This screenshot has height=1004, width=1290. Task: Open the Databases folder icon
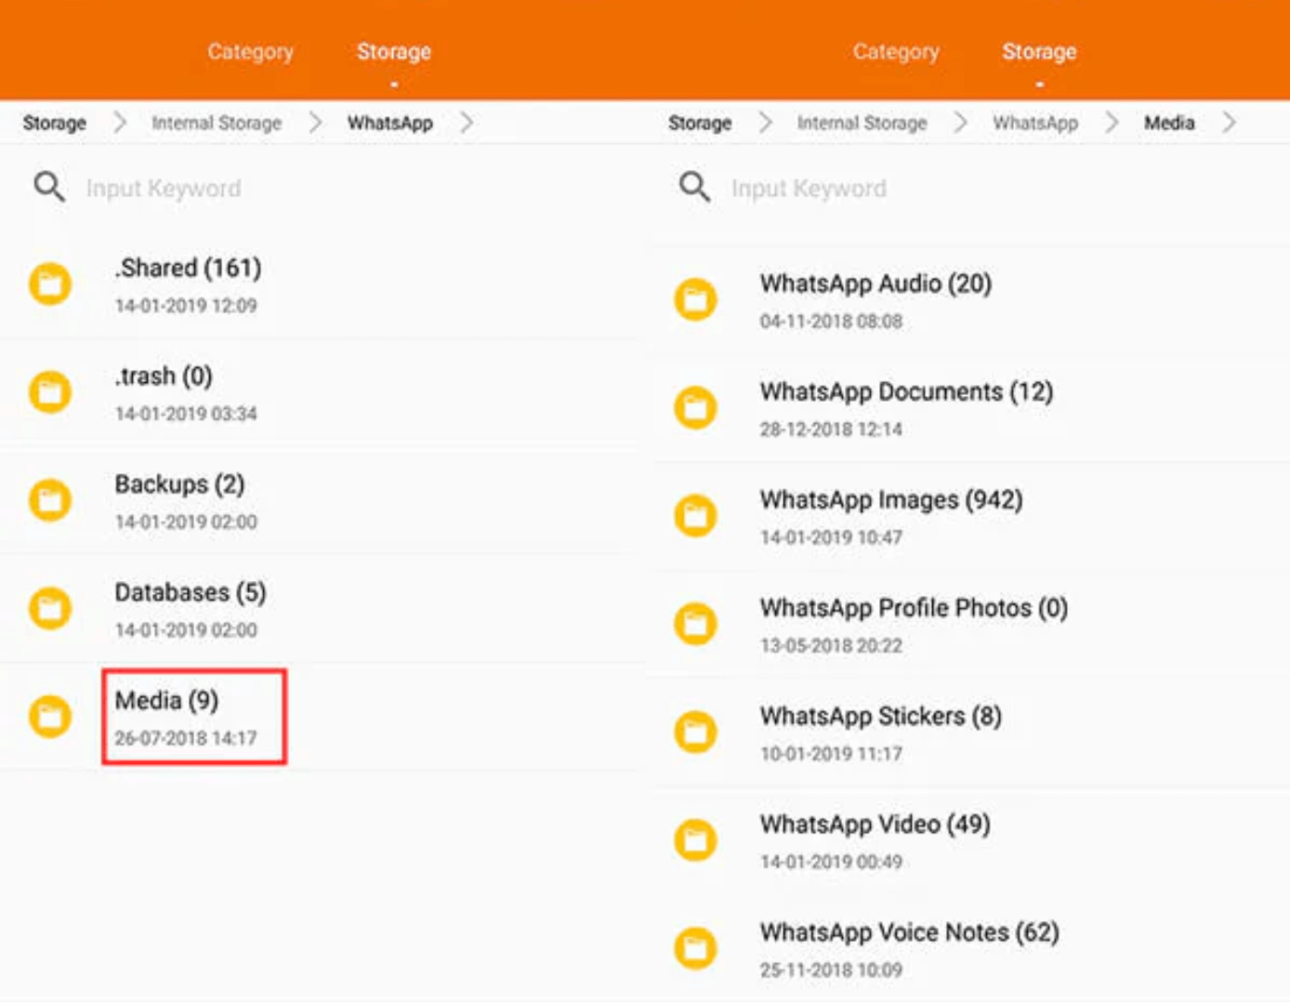point(50,608)
